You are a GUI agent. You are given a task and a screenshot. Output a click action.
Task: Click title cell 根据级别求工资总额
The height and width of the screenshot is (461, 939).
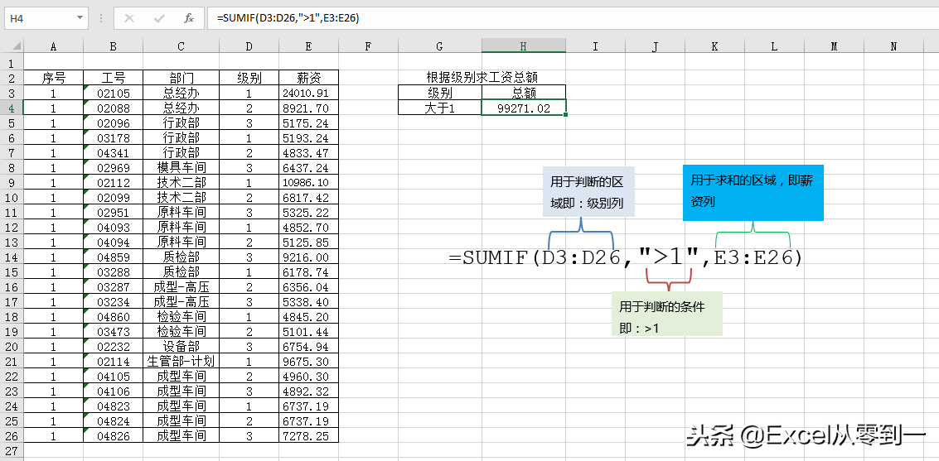click(x=482, y=78)
